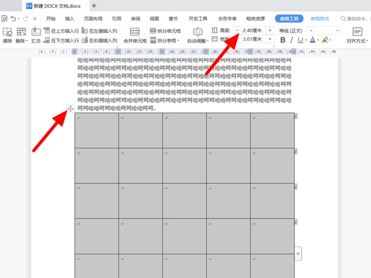The width and height of the screenshot is (371, 278).
Task: Open the Table Style (表格样式) tab
Action: tap(319, 19)
